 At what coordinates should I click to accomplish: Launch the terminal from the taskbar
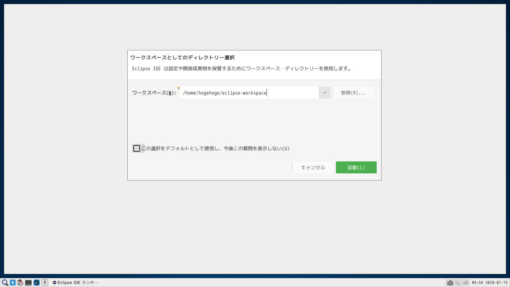(28, 283)
